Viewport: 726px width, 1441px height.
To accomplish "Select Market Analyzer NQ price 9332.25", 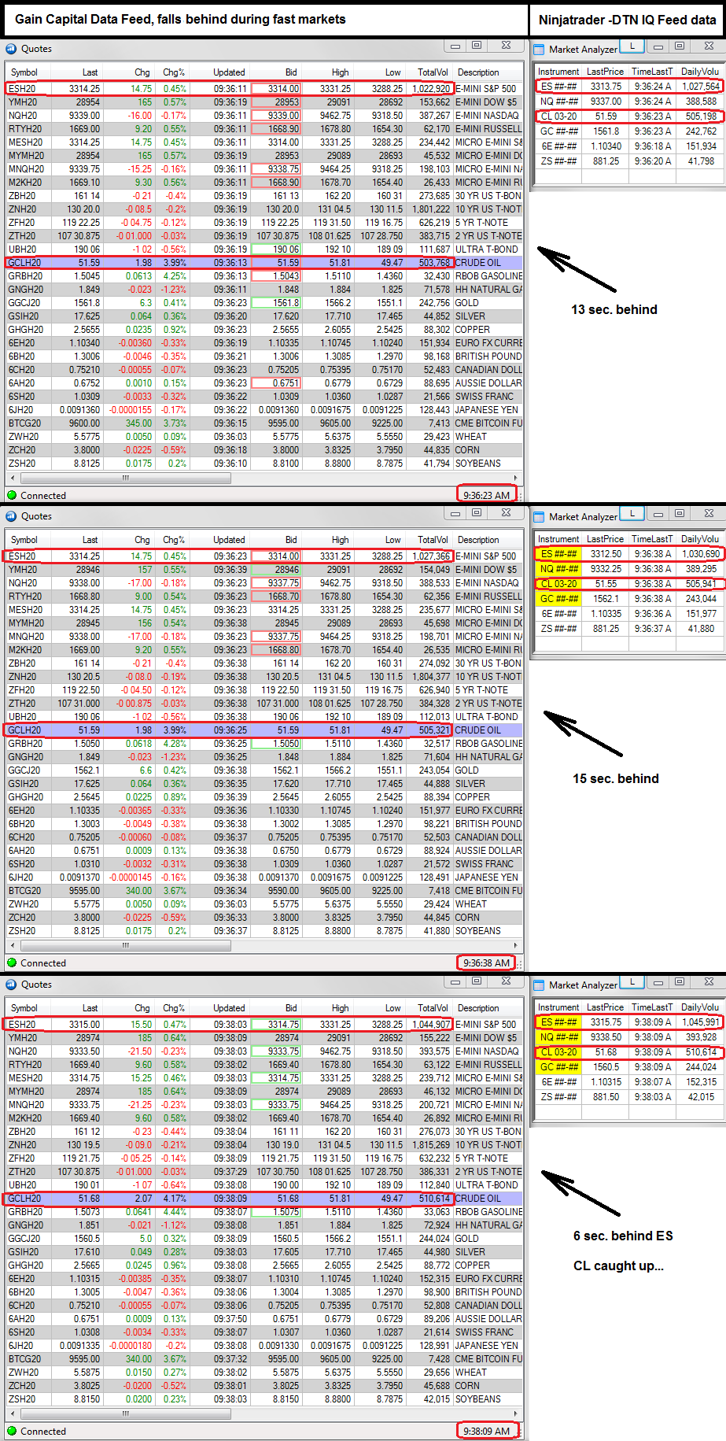I will 605,569.
